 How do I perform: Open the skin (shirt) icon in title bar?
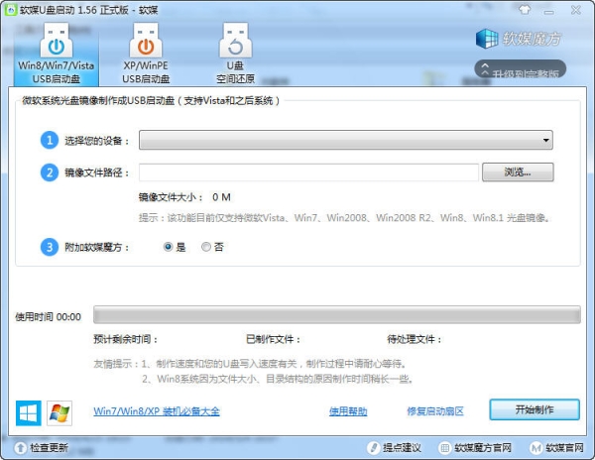[525, 10]
